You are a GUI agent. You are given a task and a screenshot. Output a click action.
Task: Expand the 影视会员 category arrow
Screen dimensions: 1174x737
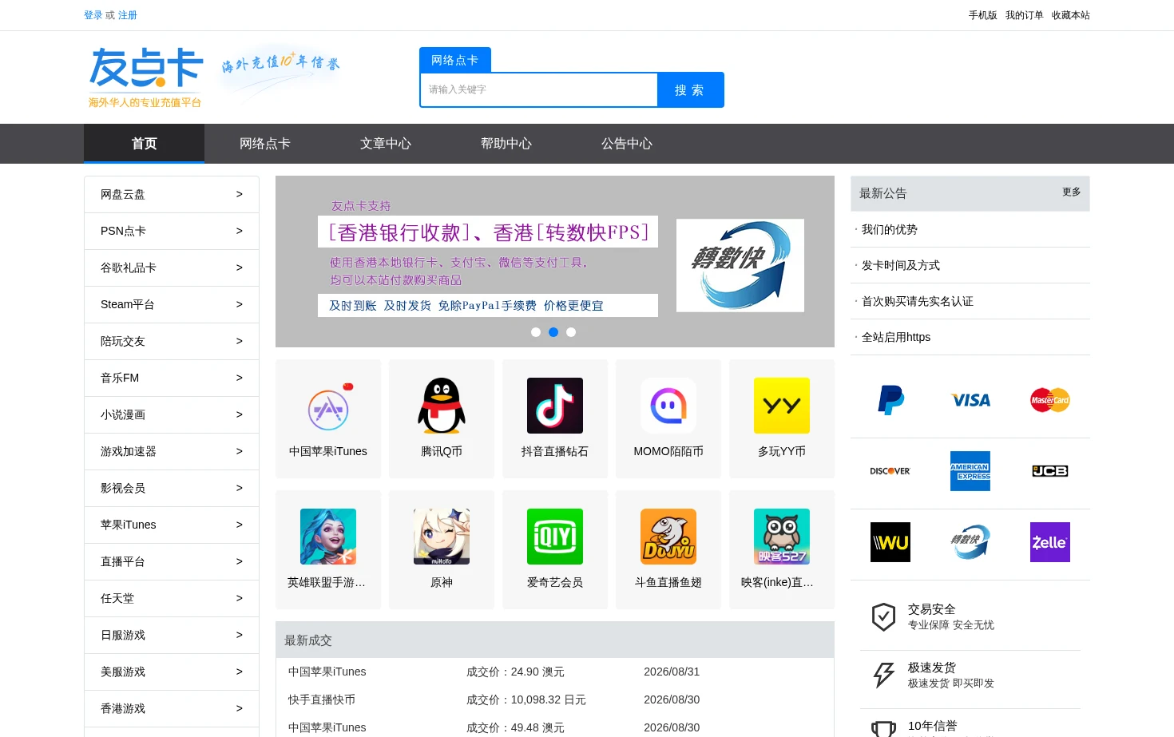click(x=239, y=488)
